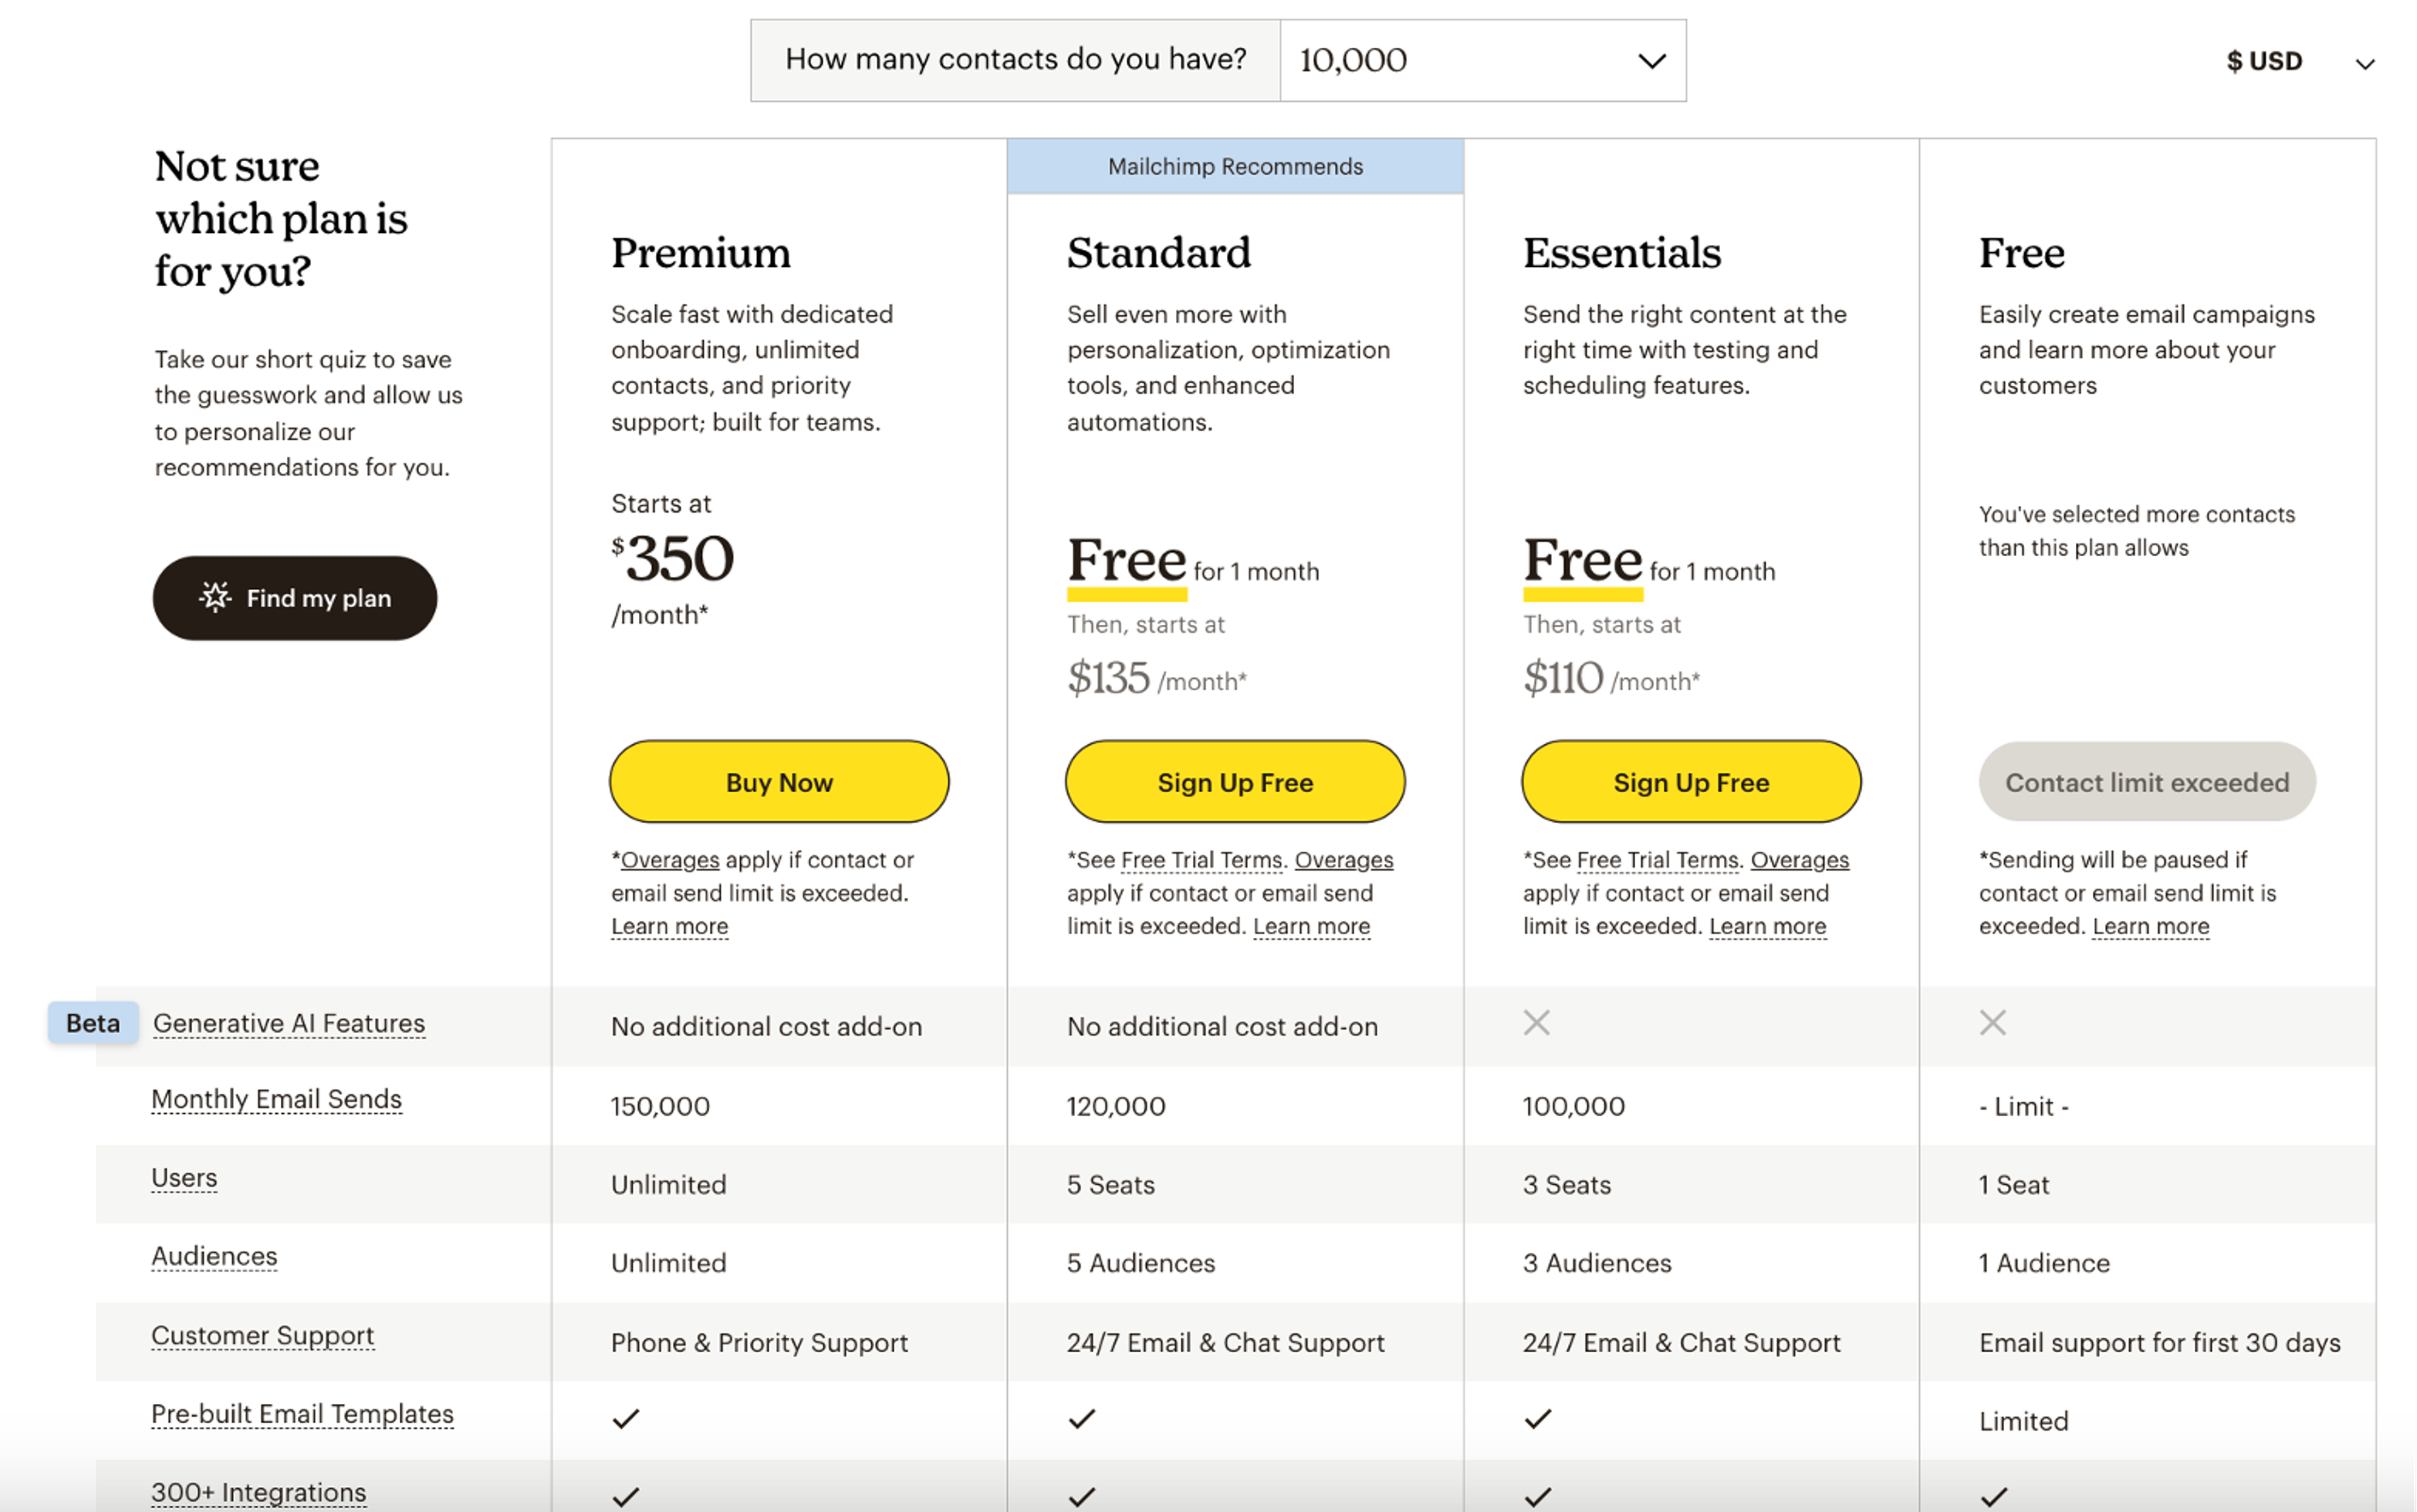Image resolution: width=2417 pixels, height=1512 pixels.
Task: Open the dropdown arrow next to 10,000
Action: [1650, 60]
